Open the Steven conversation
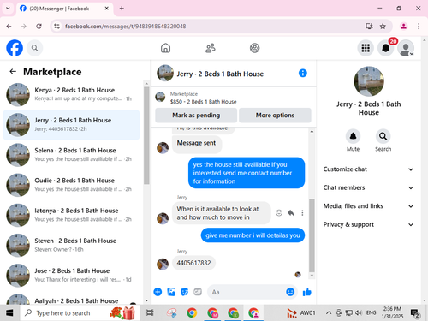Screen dimensions: 428x321 click(x=71, y=245)
